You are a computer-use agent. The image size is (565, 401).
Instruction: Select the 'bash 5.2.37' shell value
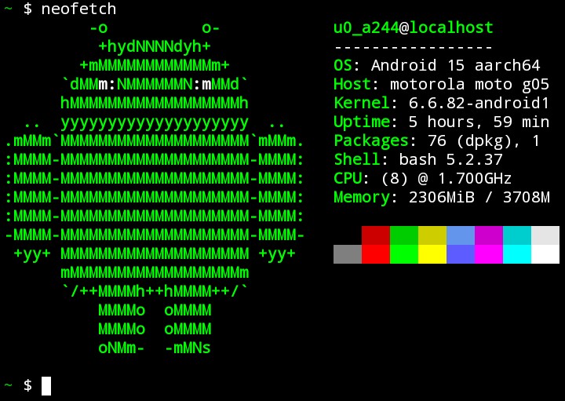pyautogui.click(x=450, y=159)
